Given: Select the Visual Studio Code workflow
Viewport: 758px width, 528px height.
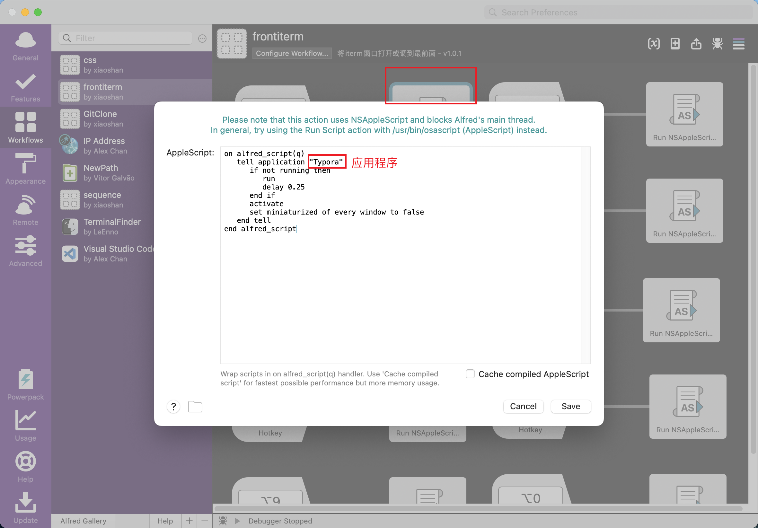Looking at the screenshot, I should click(x=106, y=254).
